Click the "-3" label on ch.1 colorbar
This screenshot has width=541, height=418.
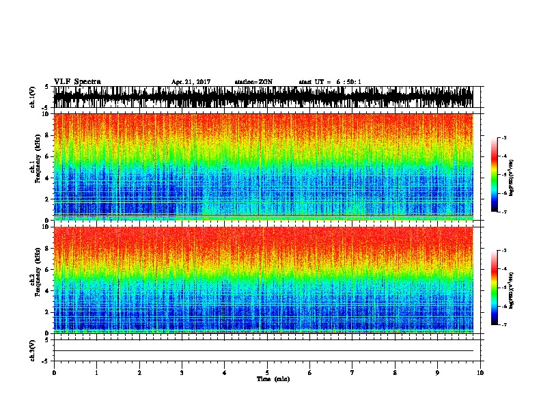tap(503, 137)
